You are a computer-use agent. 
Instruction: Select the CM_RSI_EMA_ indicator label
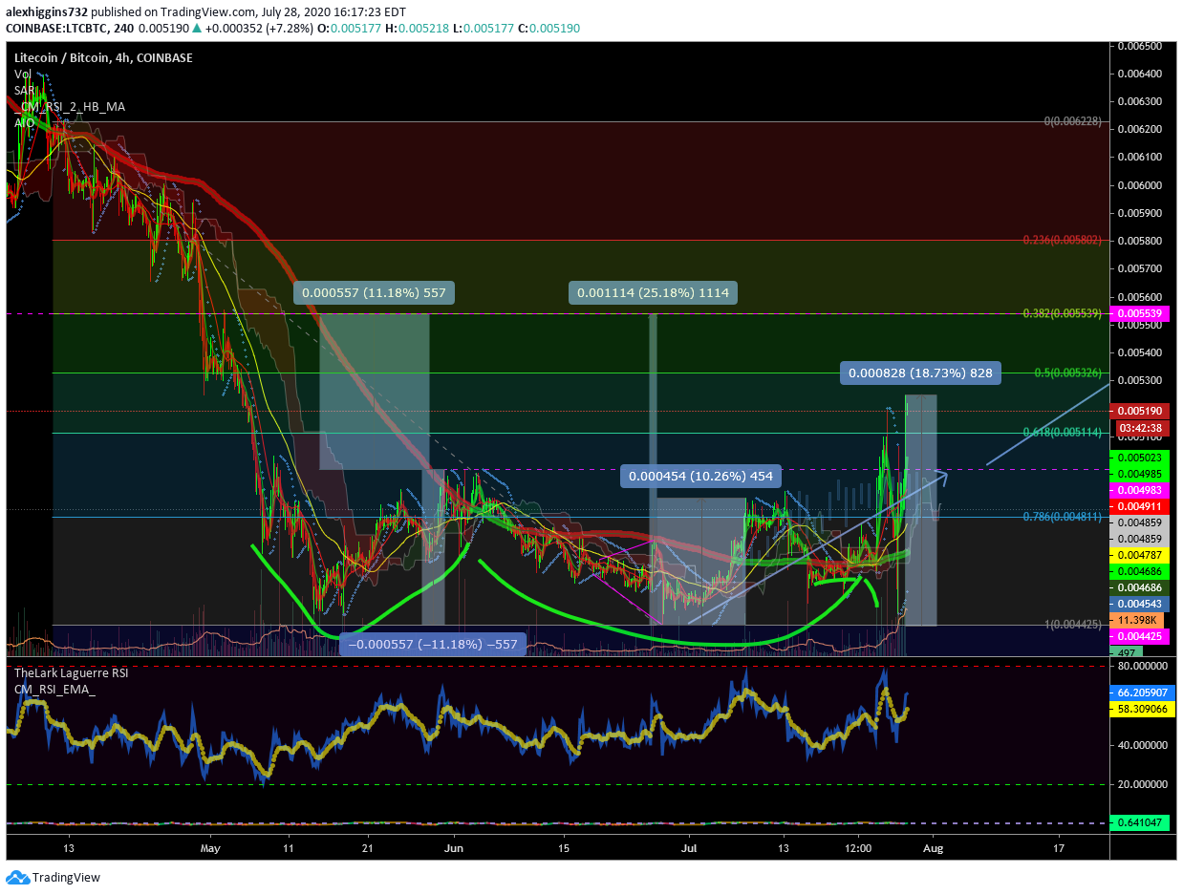click(x=55, y=689)
